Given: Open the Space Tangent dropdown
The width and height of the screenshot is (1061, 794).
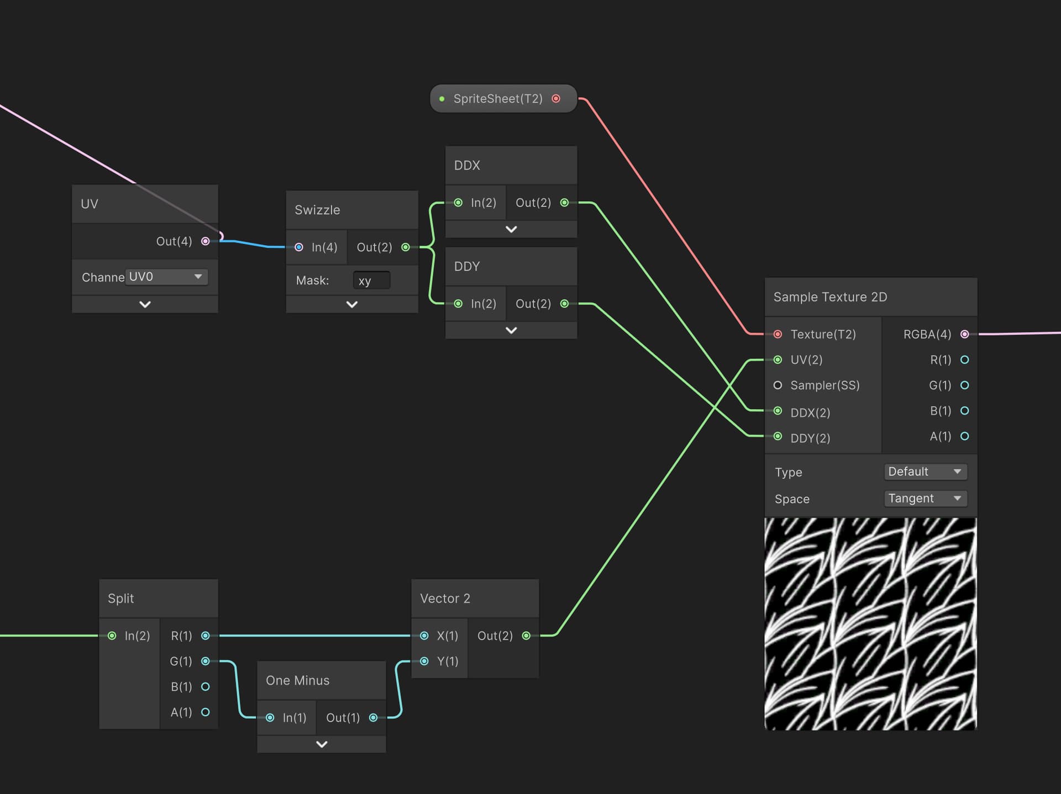Looking at the screenshot, I should [926, 499].
